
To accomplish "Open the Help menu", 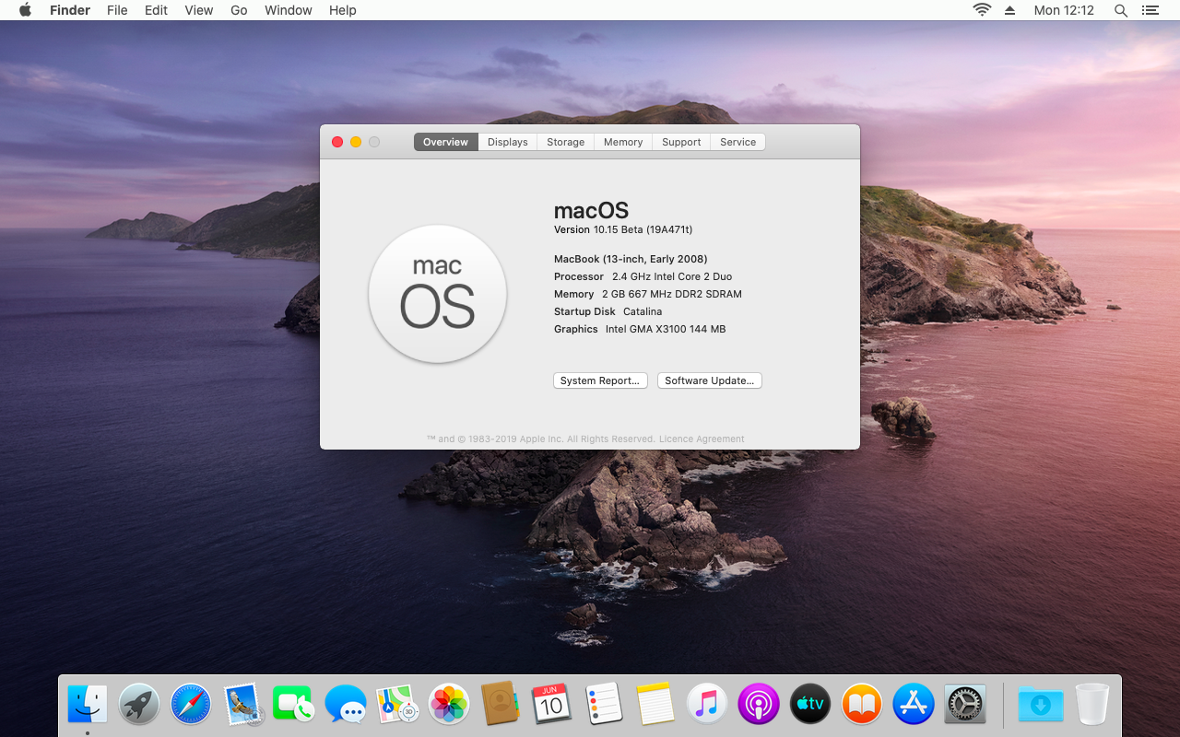I will [343, 10].
